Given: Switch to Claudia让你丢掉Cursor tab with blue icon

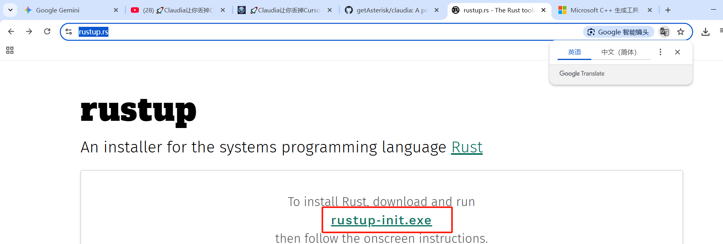Looking at the screenshot, I should tap(285, 10).
